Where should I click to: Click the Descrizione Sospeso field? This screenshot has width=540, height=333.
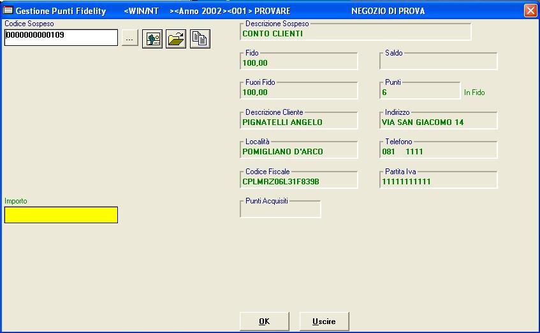355,33
